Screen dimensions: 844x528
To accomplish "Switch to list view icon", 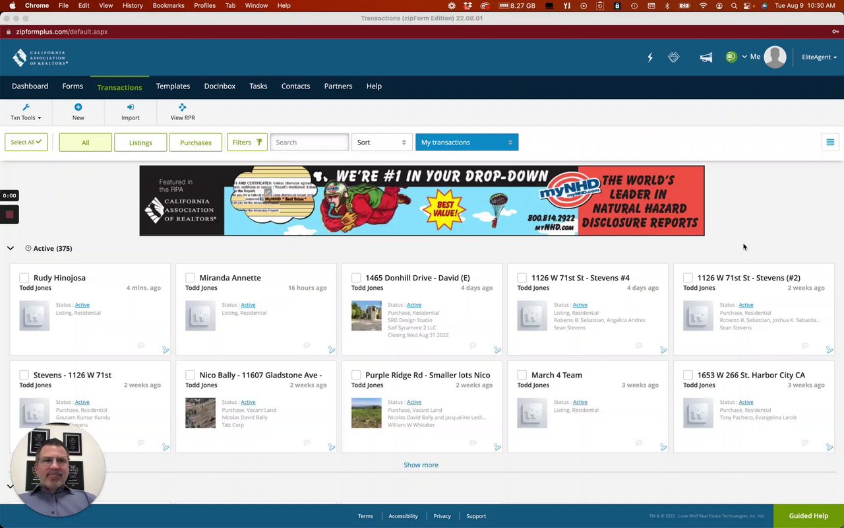I will (x=830, y=143).
